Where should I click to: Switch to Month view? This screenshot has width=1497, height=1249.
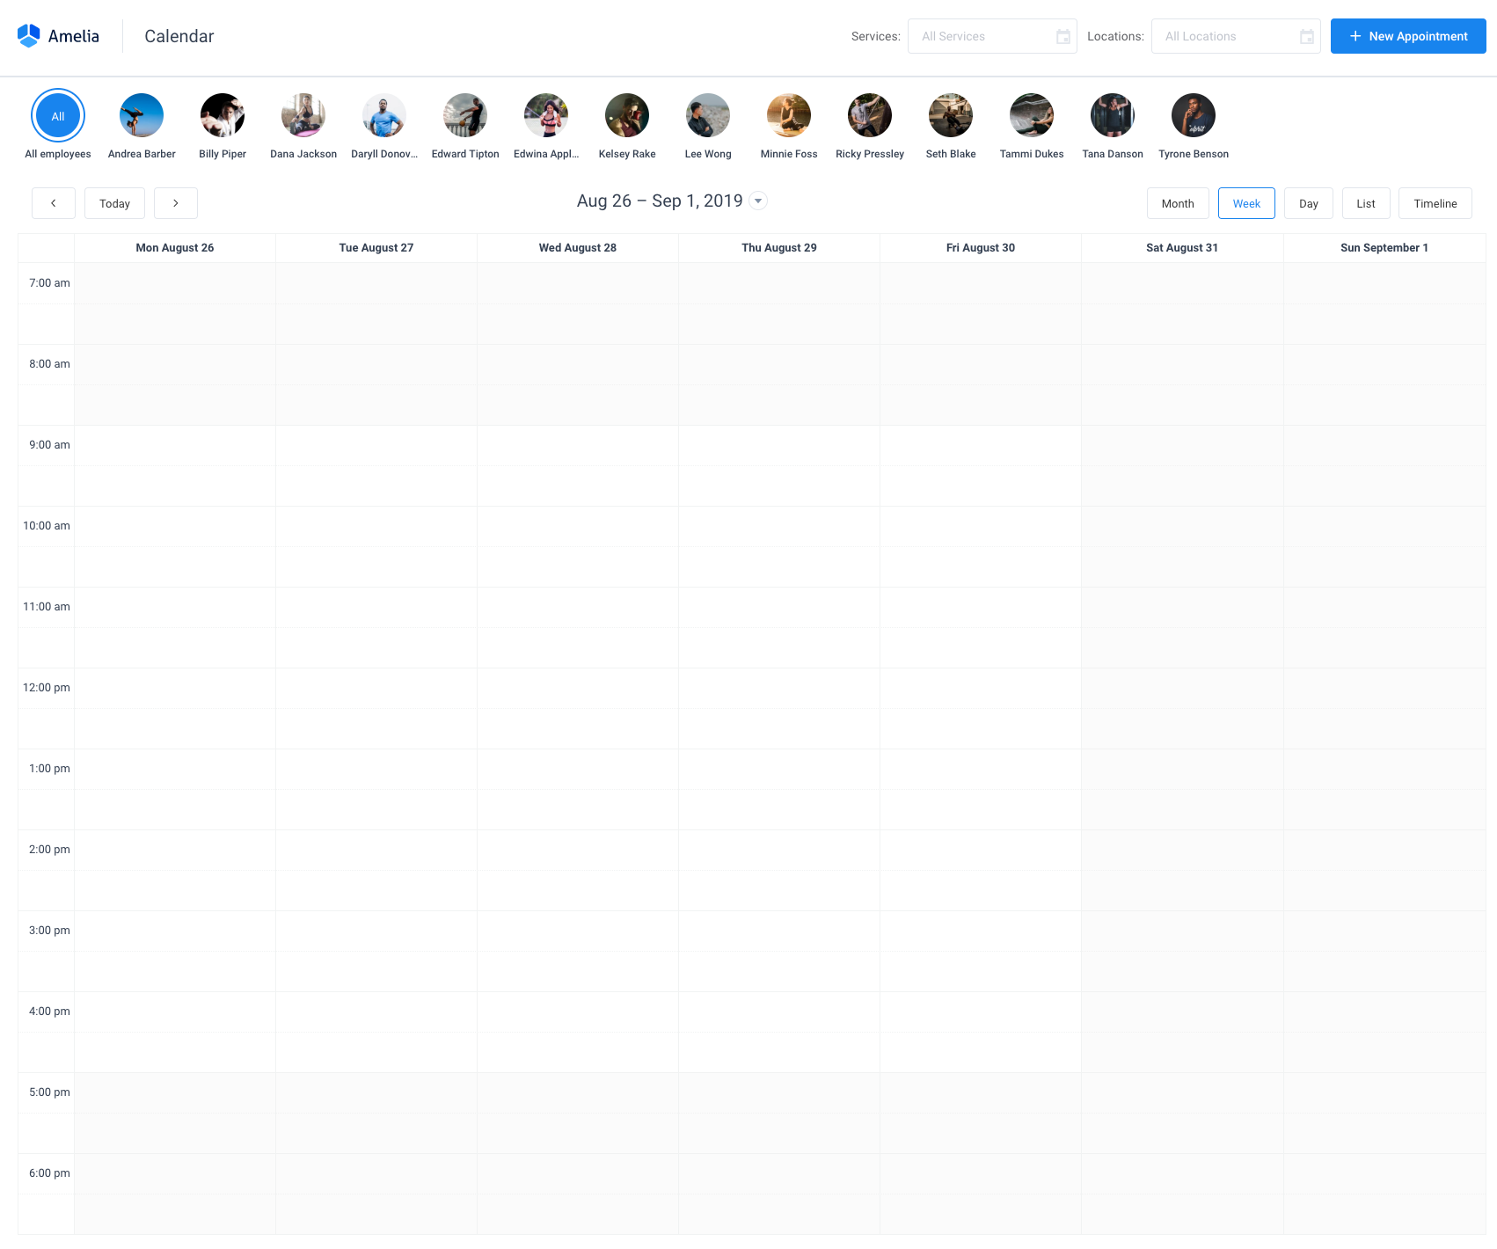1178,203
